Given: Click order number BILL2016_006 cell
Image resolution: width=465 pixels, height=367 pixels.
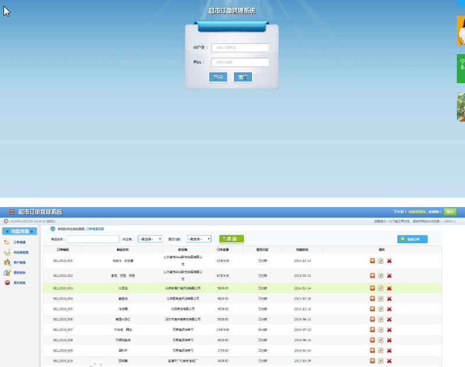Looking at the screenshot, I should [63, 319].
